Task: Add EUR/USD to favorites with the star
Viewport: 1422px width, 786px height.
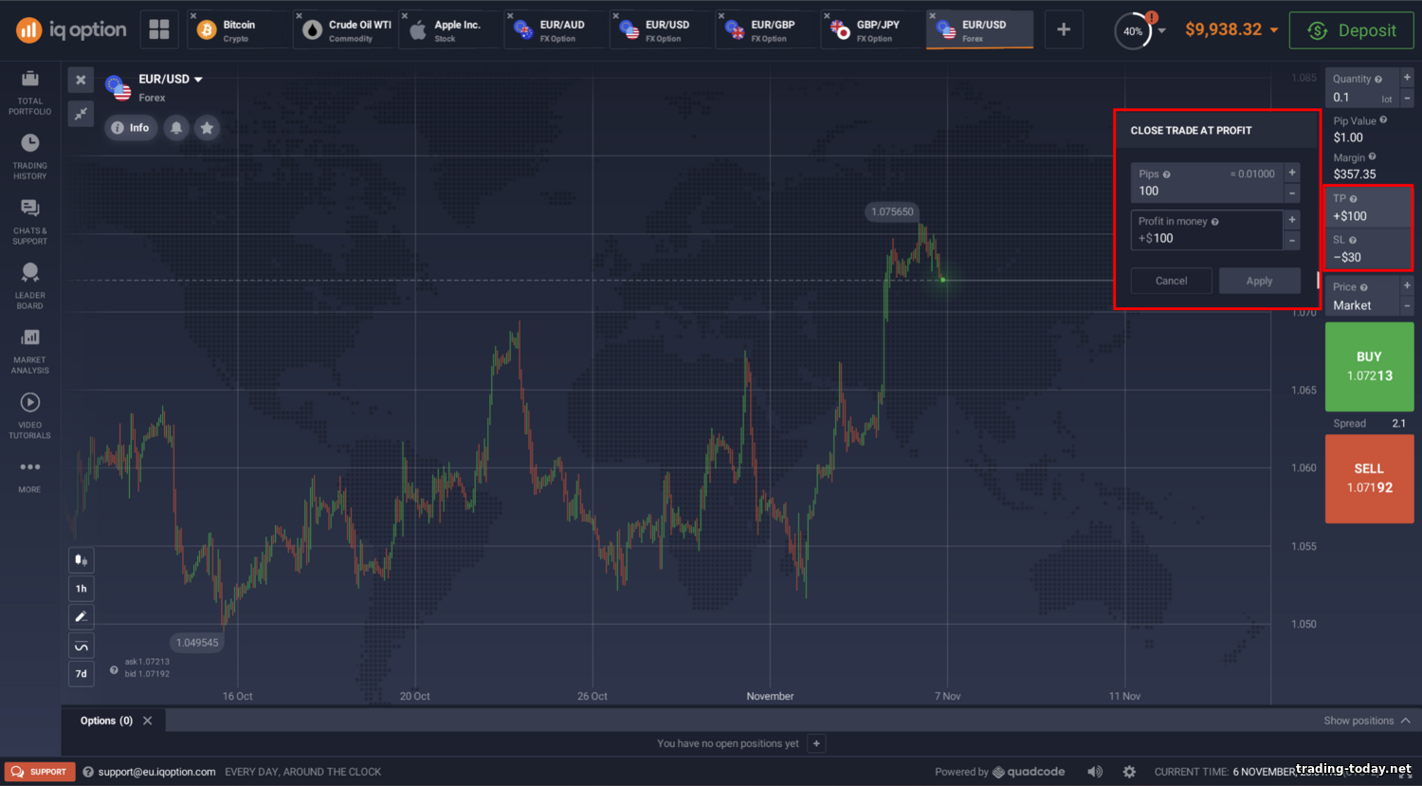Action: point(207,128)
